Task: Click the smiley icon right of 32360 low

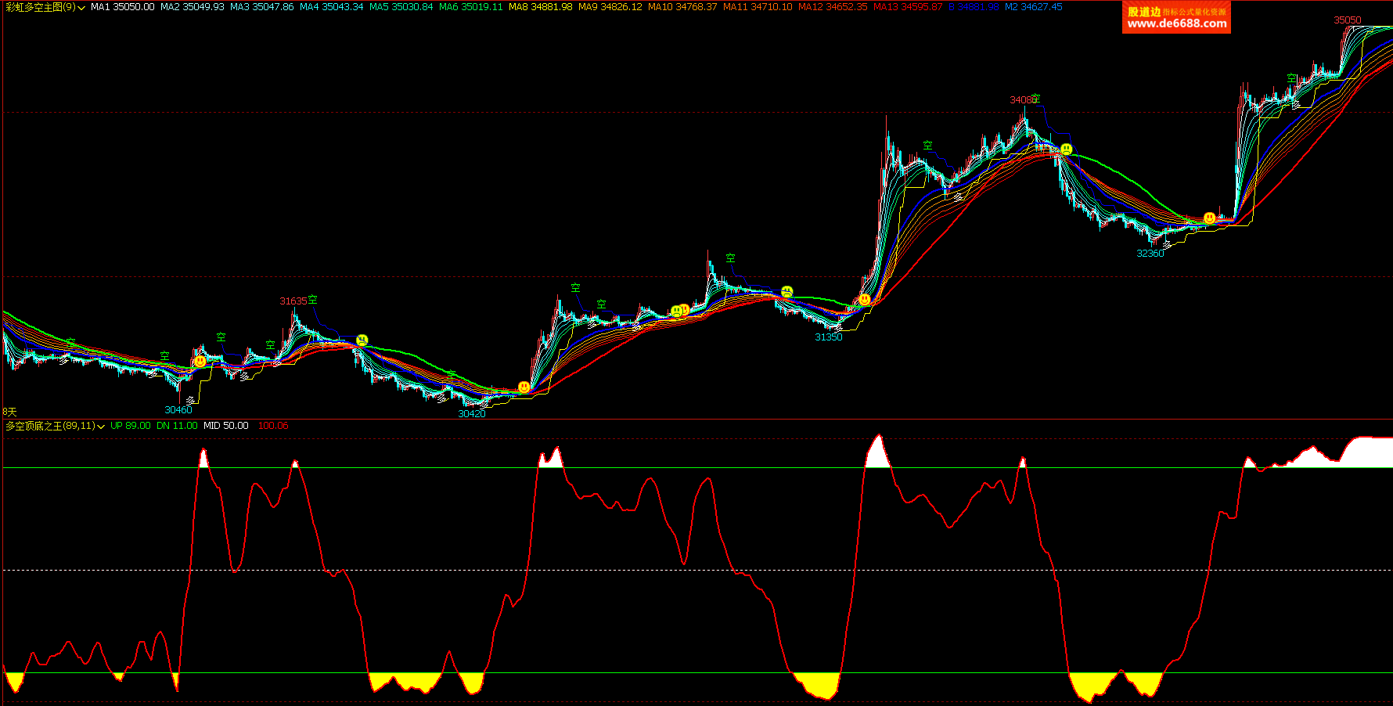Action: [1209, 218]
